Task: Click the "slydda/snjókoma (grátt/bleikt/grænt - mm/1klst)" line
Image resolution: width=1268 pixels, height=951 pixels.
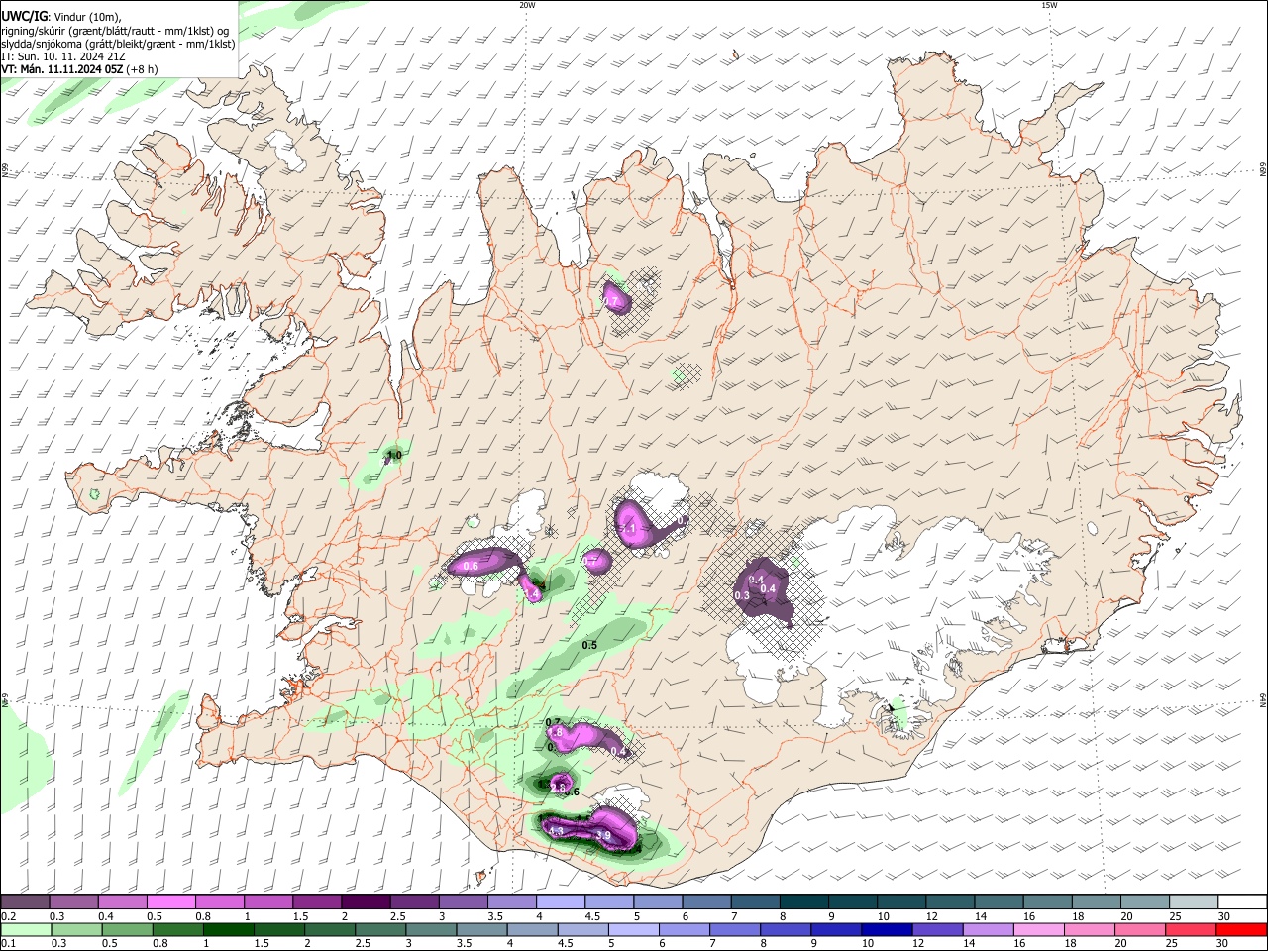Action: coord(118,44)
